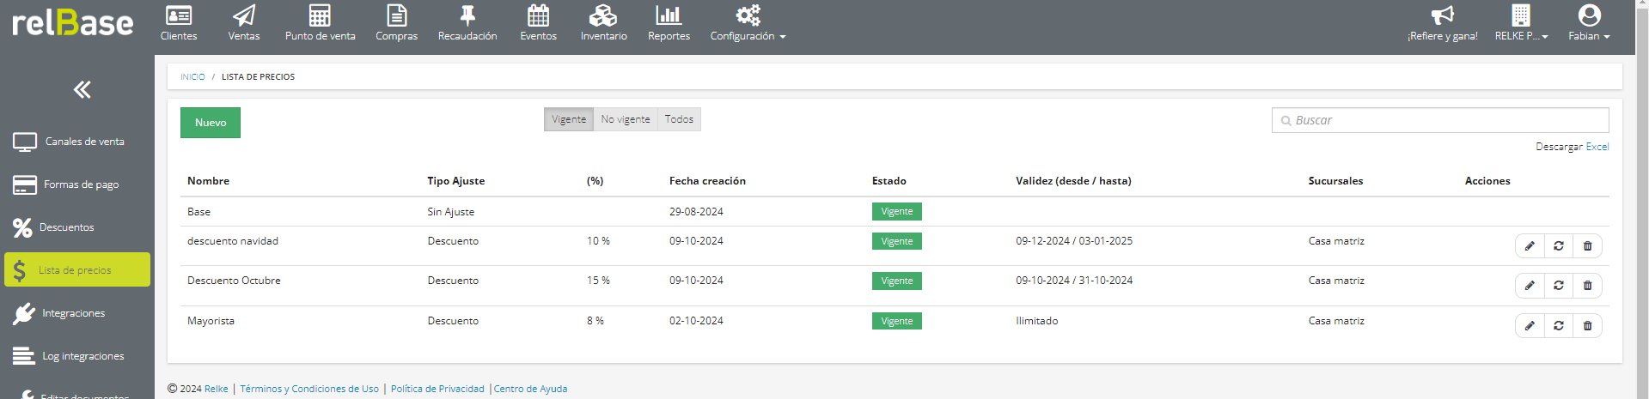Open Compras document icon
This screenshot has height=399, width=1649.
pos(396,15)
